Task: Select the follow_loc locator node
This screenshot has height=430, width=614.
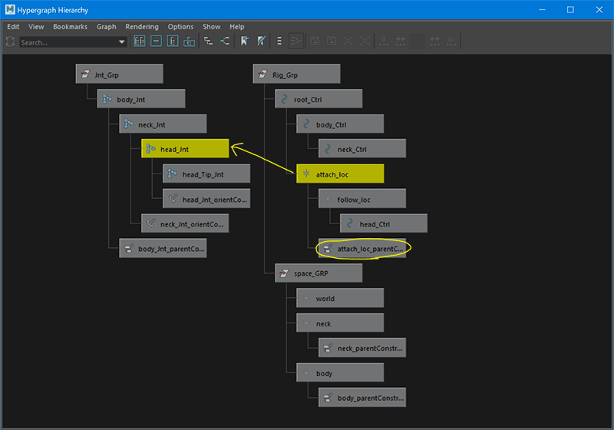Action: tap(362, 199)
